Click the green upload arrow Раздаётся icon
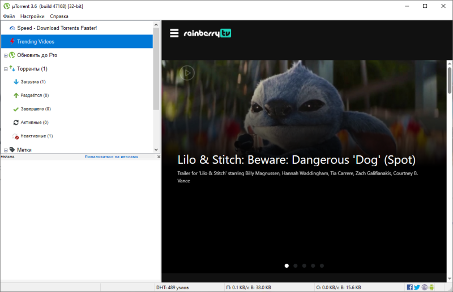This screenshot has height=292, width=453. (16, 95)
